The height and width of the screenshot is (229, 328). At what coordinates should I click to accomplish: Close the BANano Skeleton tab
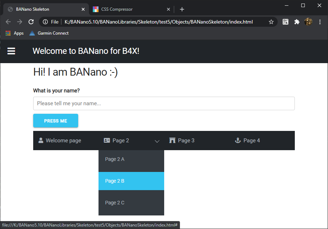83,9
